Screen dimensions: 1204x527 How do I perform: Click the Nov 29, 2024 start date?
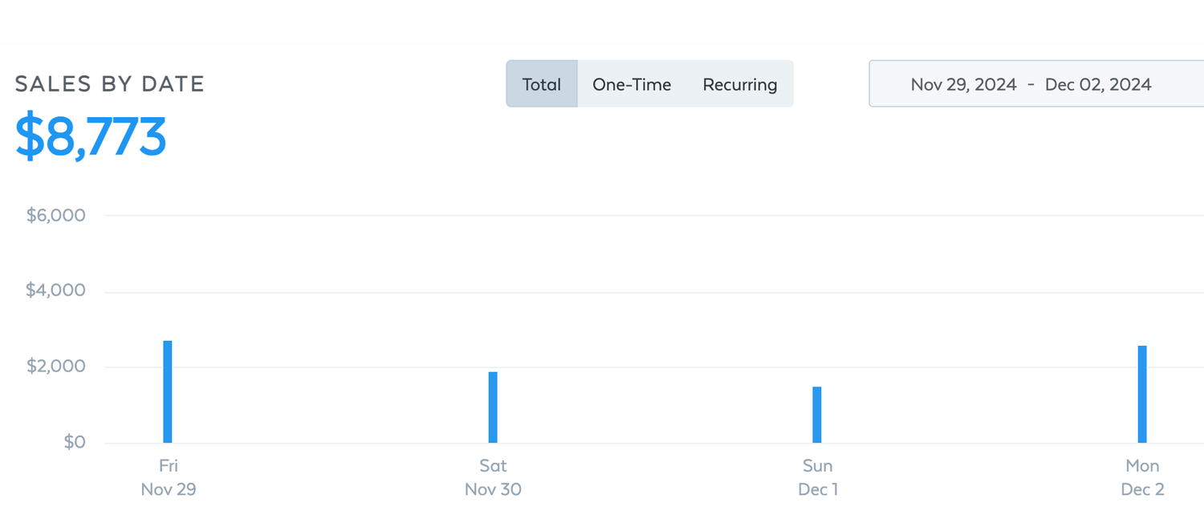[x=963, y=84]
